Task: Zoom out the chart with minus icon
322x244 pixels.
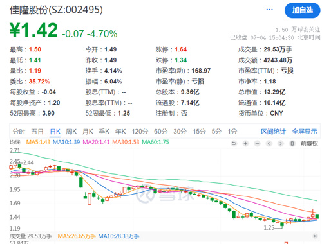Action: [x=257, y=143]
